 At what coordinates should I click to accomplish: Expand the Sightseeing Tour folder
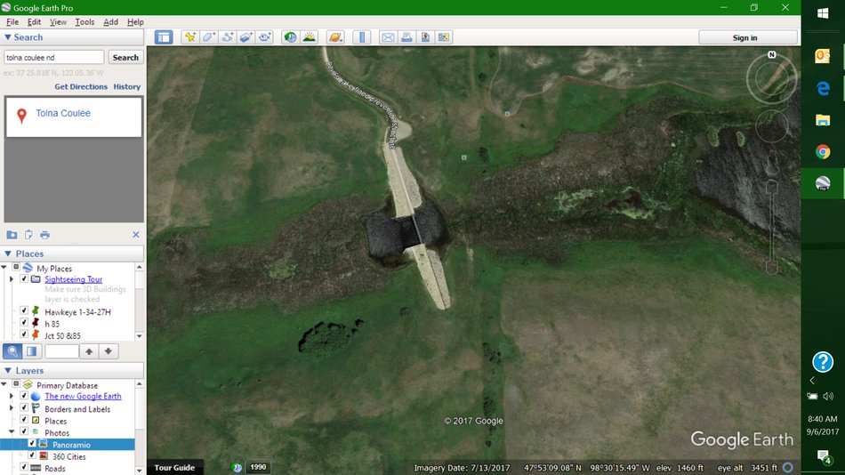tap(12, 279)
